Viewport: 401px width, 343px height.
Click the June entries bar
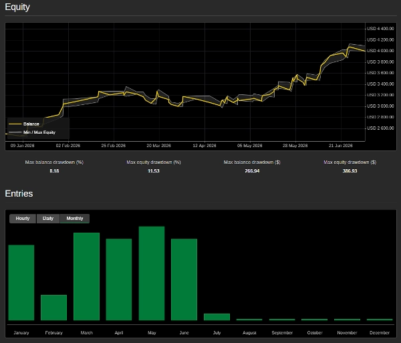(184, 279)
